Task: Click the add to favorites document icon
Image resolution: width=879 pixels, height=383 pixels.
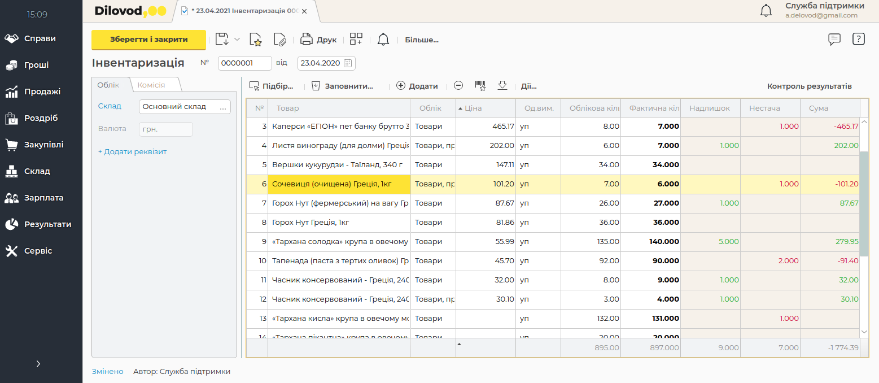Action: 256,40
